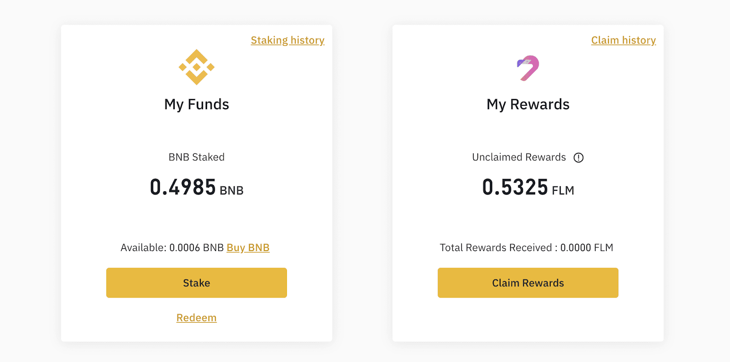Image resolution: width=730 pixels, height=362 pixels.
Task: Click the BNB diamond logo icon
Action: 197,67
